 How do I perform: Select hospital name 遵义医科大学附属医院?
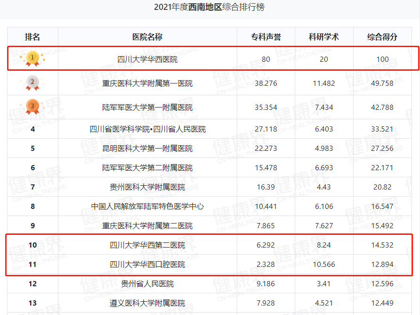click(x=147, y=303)
